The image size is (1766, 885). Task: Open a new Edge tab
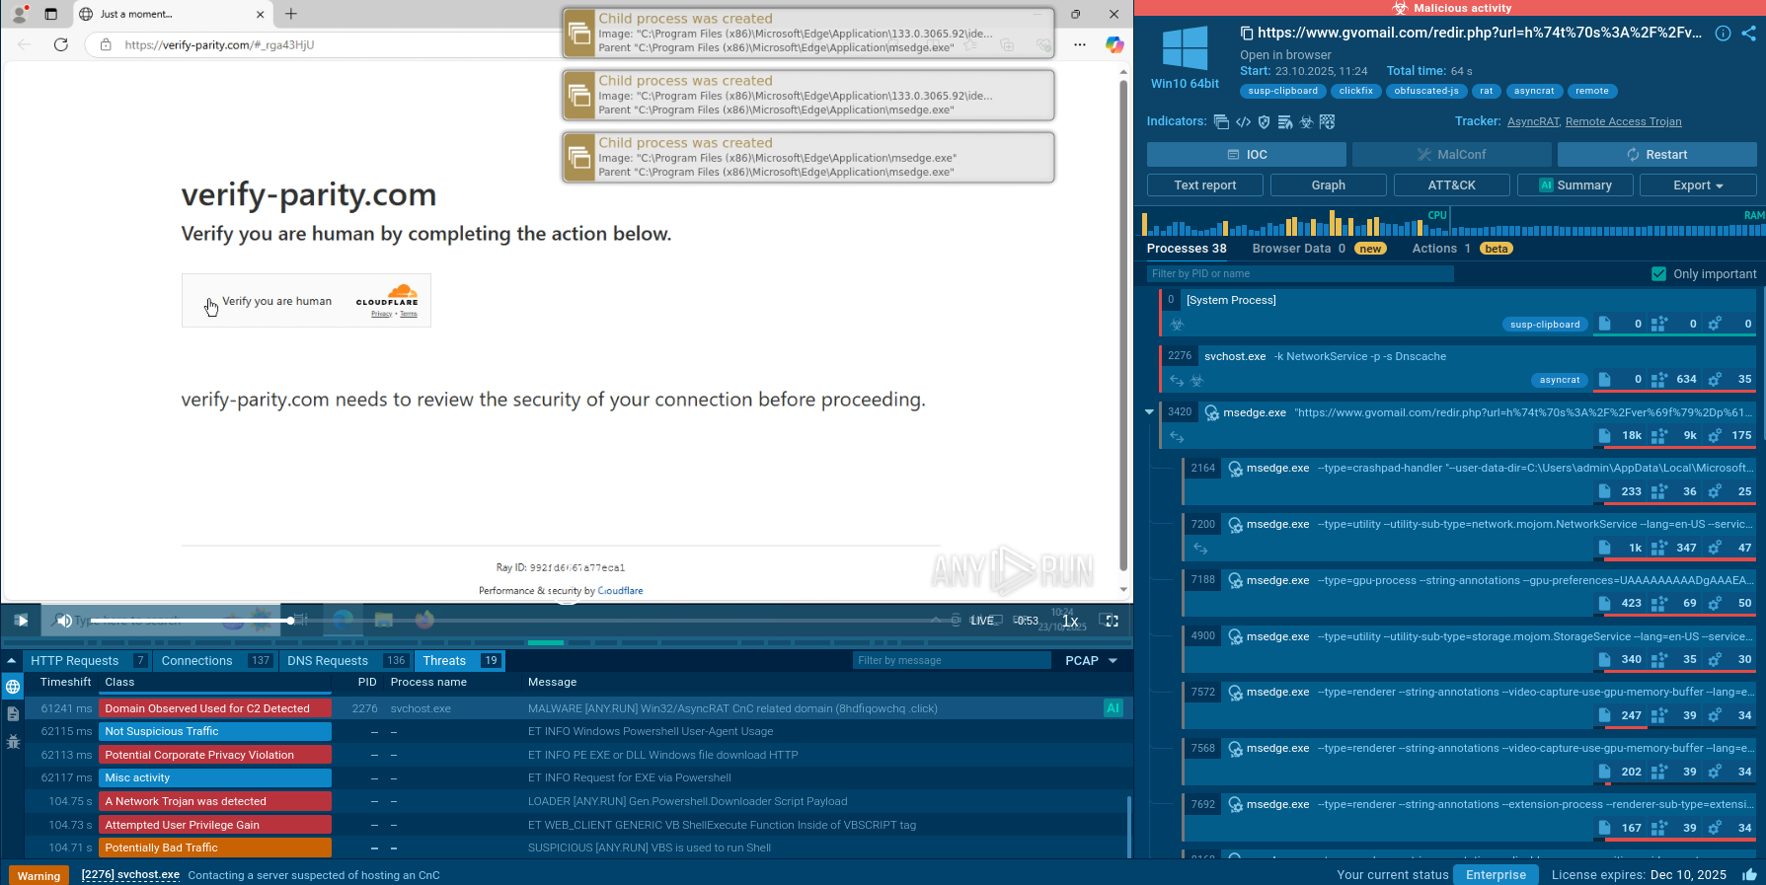pyautogui.click(x=291, y=14)
